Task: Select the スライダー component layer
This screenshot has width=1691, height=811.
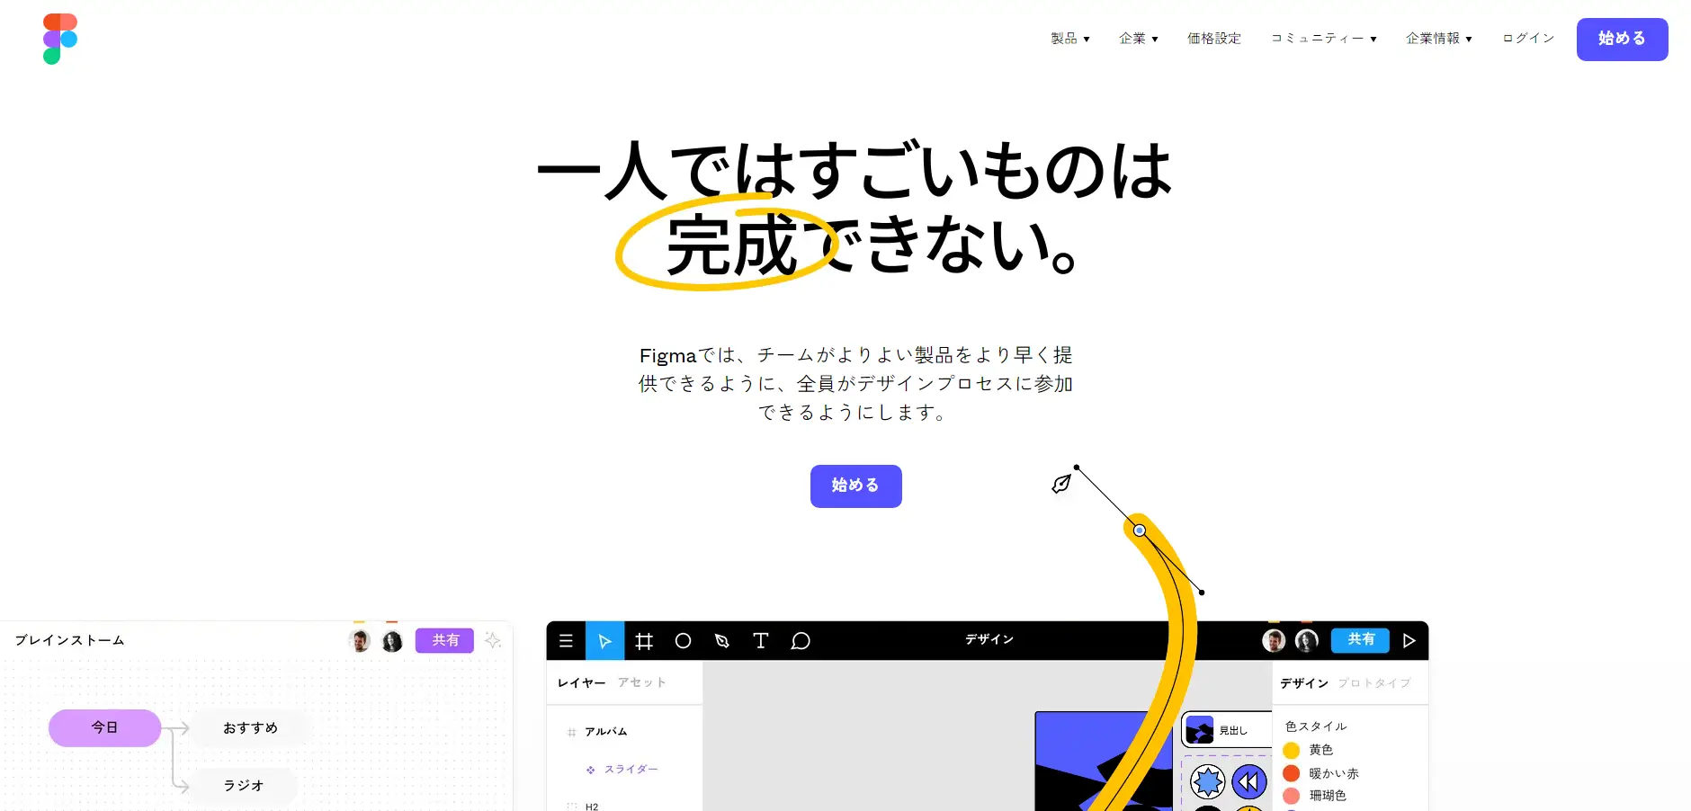Action: (631, 770)
